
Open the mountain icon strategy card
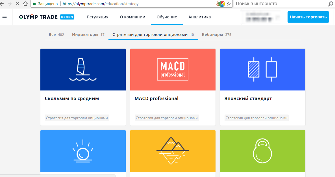pos(173,151)
